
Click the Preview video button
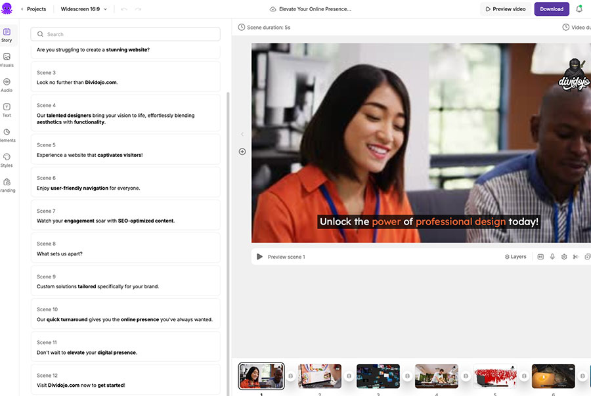pos(506,9)
